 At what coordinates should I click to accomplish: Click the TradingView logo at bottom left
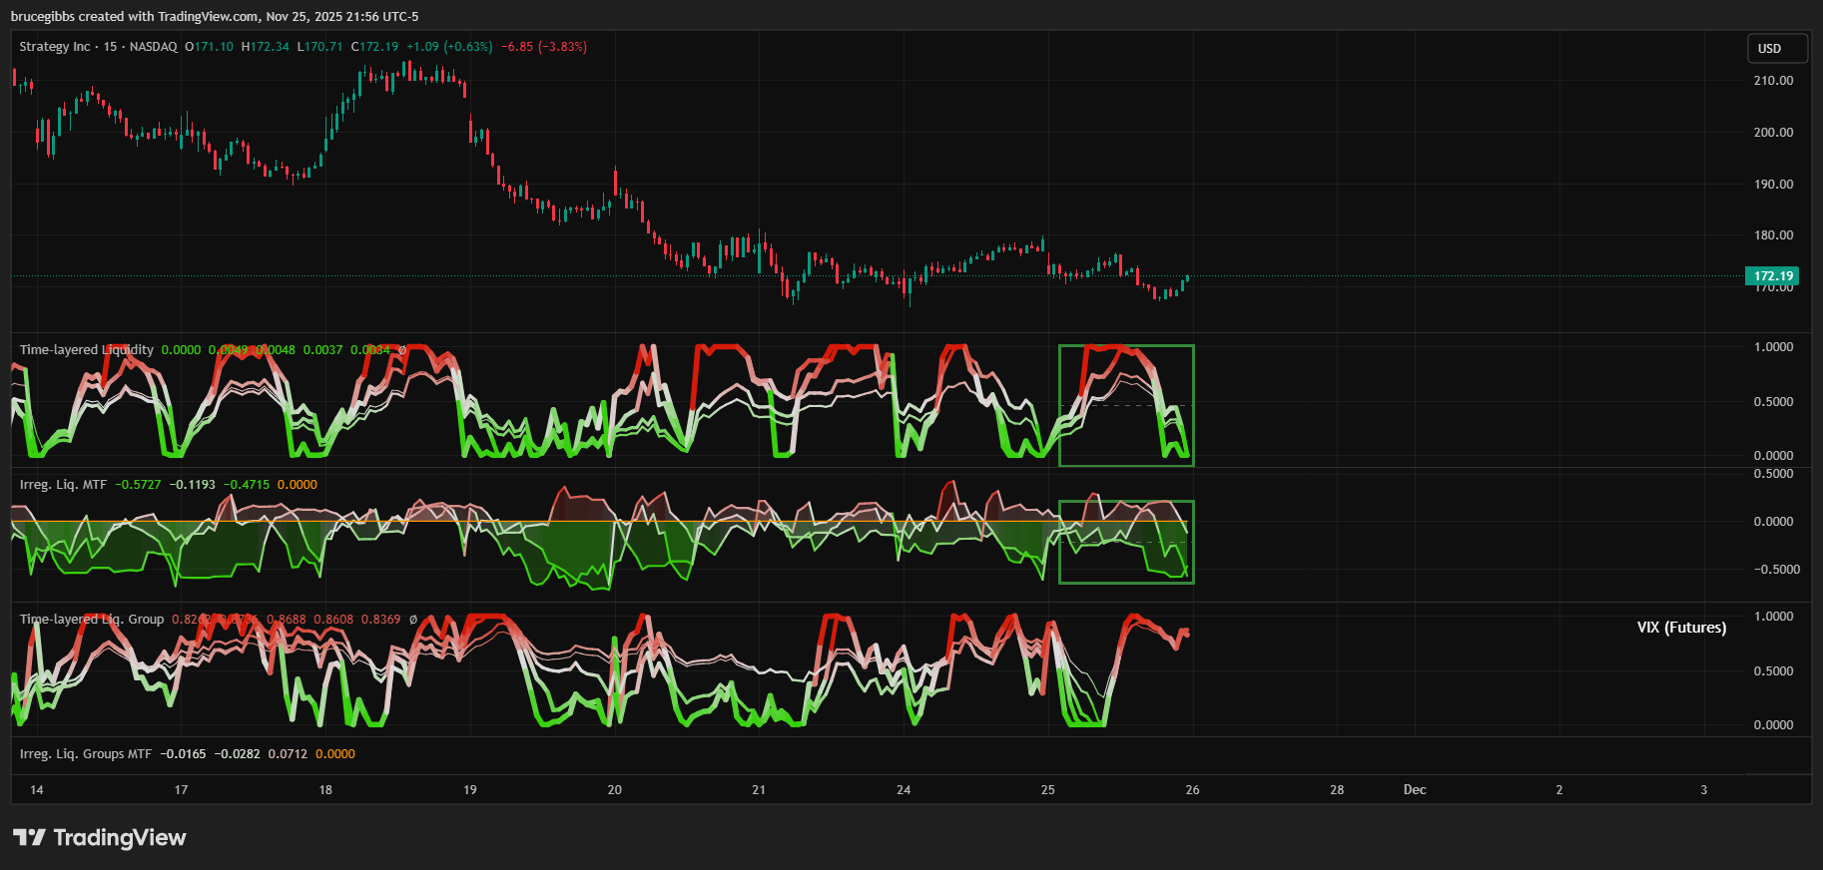point(100,837)
